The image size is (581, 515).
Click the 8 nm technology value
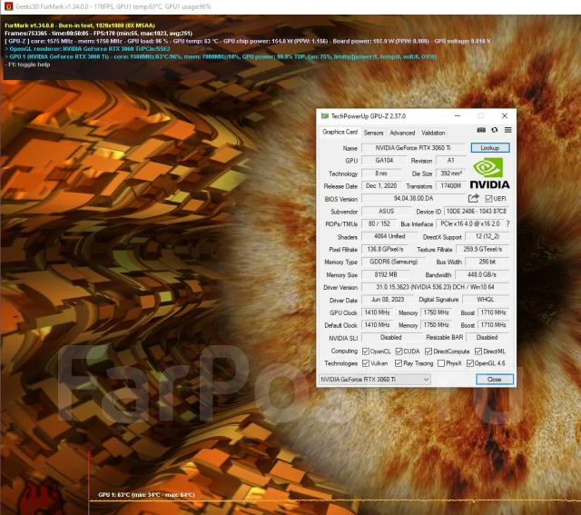(x=381, y=173)
